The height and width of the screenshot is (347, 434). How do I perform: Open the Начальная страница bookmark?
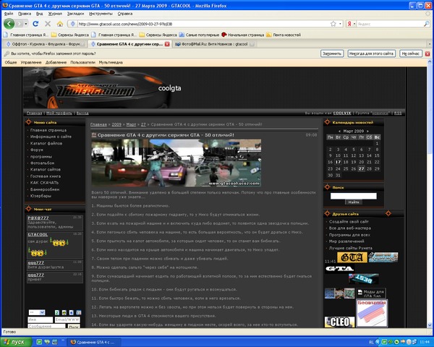click(243, 35)
